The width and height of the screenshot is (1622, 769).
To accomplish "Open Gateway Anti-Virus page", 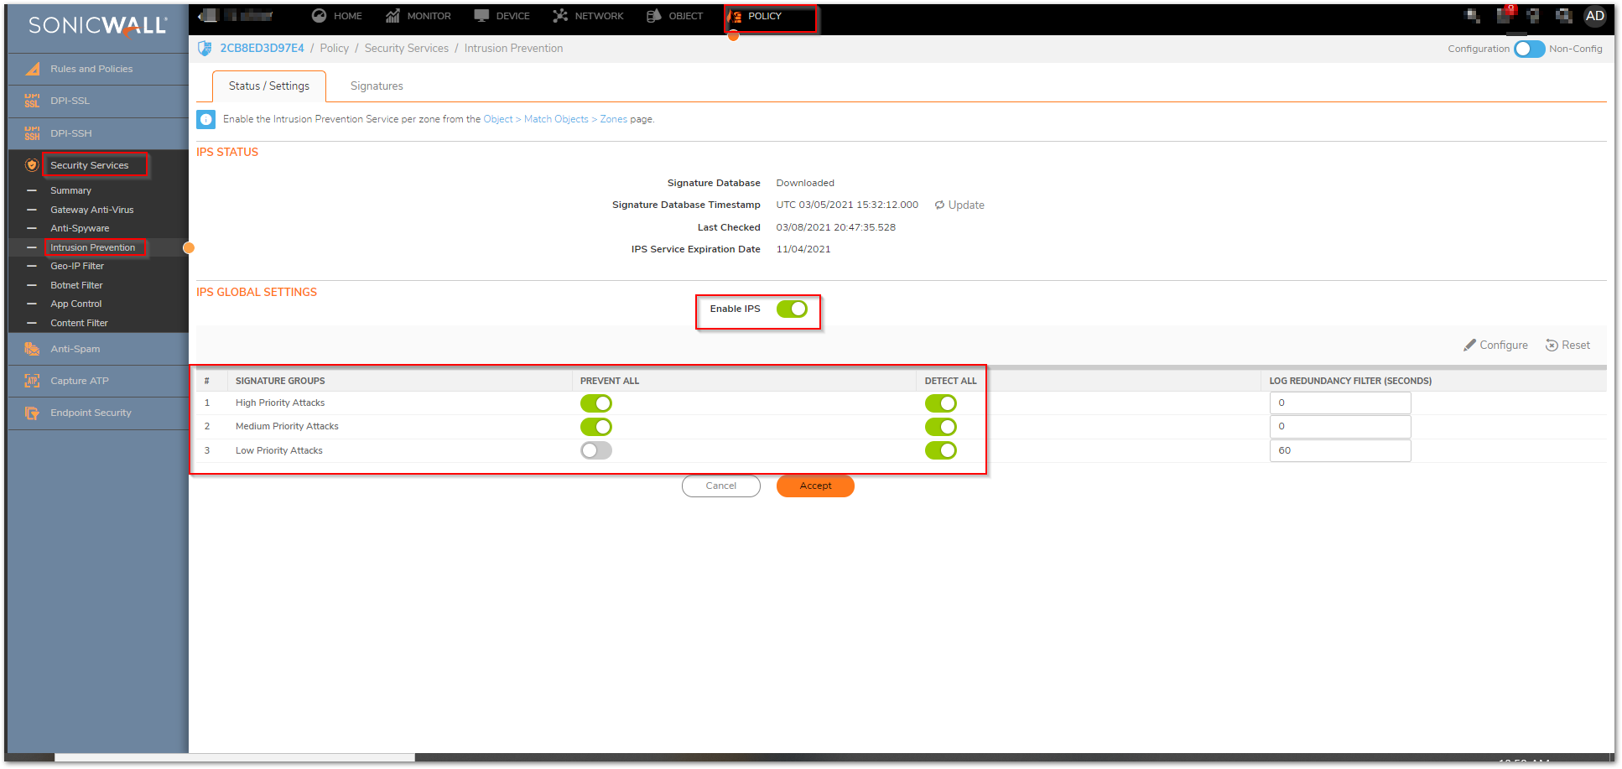I will [x=92, y=210].
